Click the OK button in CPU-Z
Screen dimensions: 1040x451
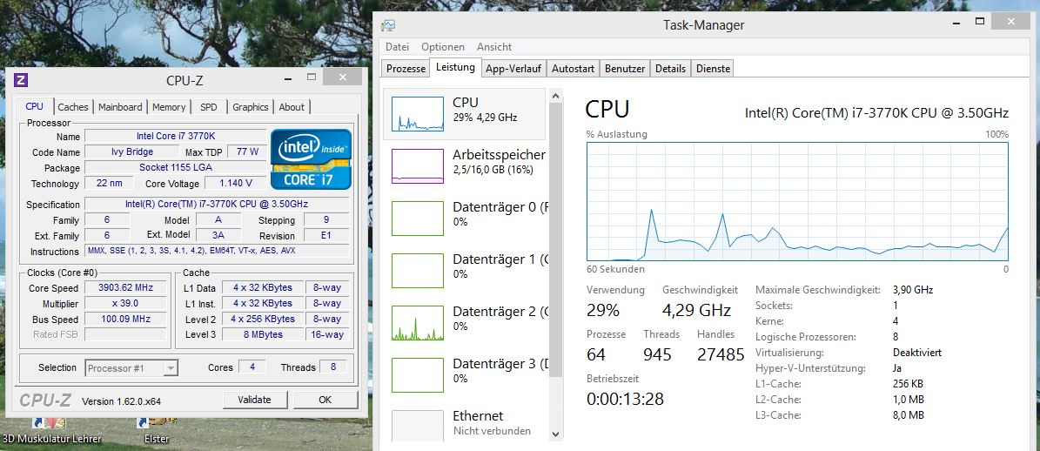[x=325, y=400]
